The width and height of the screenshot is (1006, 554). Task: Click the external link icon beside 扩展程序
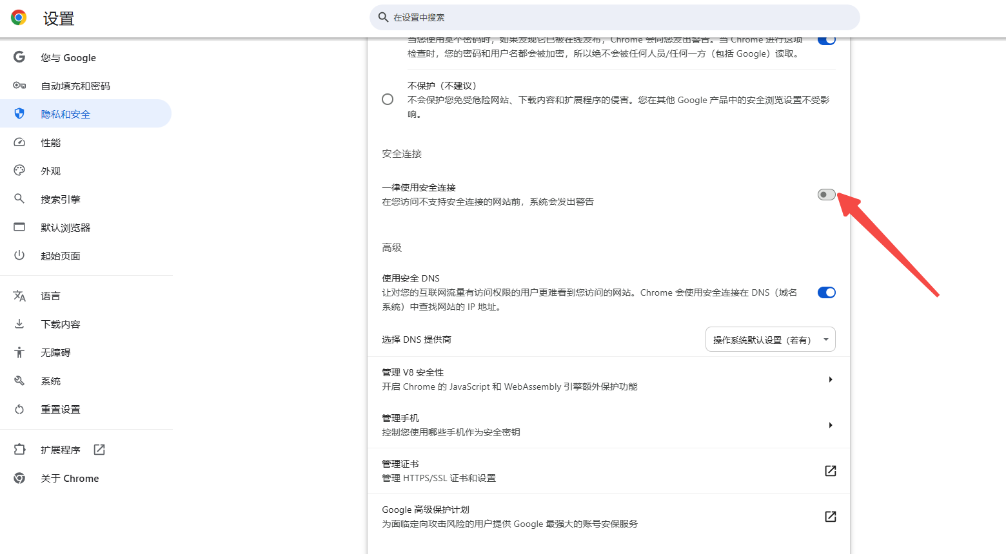99,450
